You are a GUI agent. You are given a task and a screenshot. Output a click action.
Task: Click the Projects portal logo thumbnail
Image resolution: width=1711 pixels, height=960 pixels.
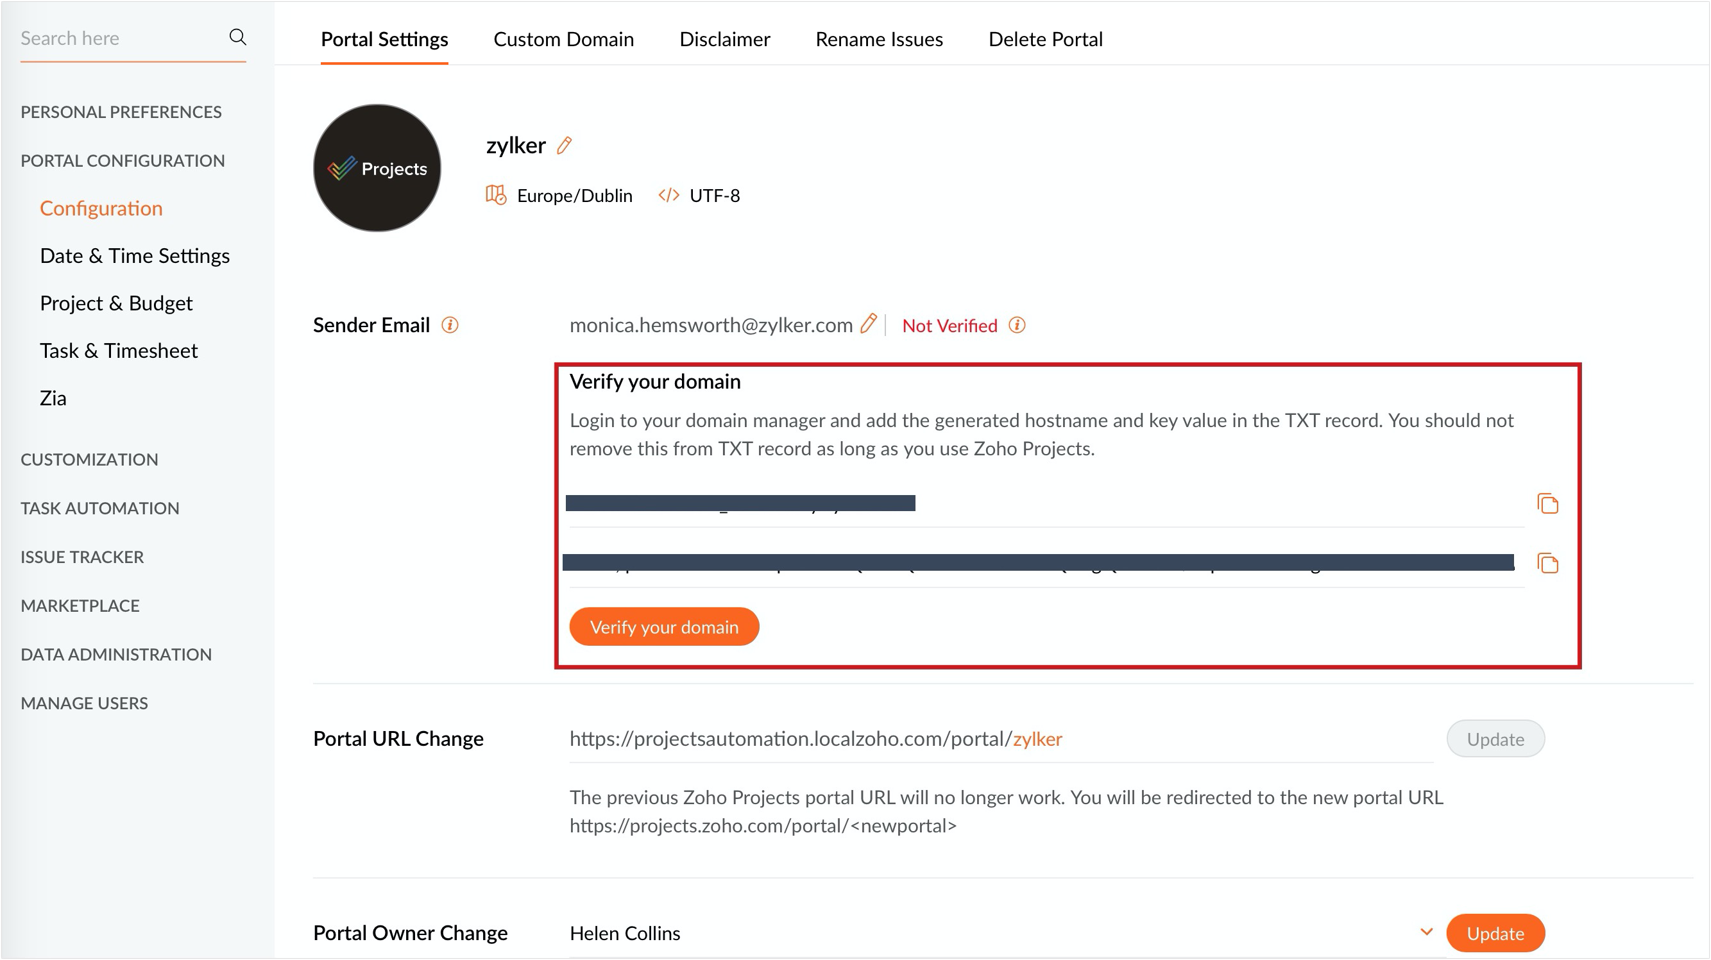[377, 168]
